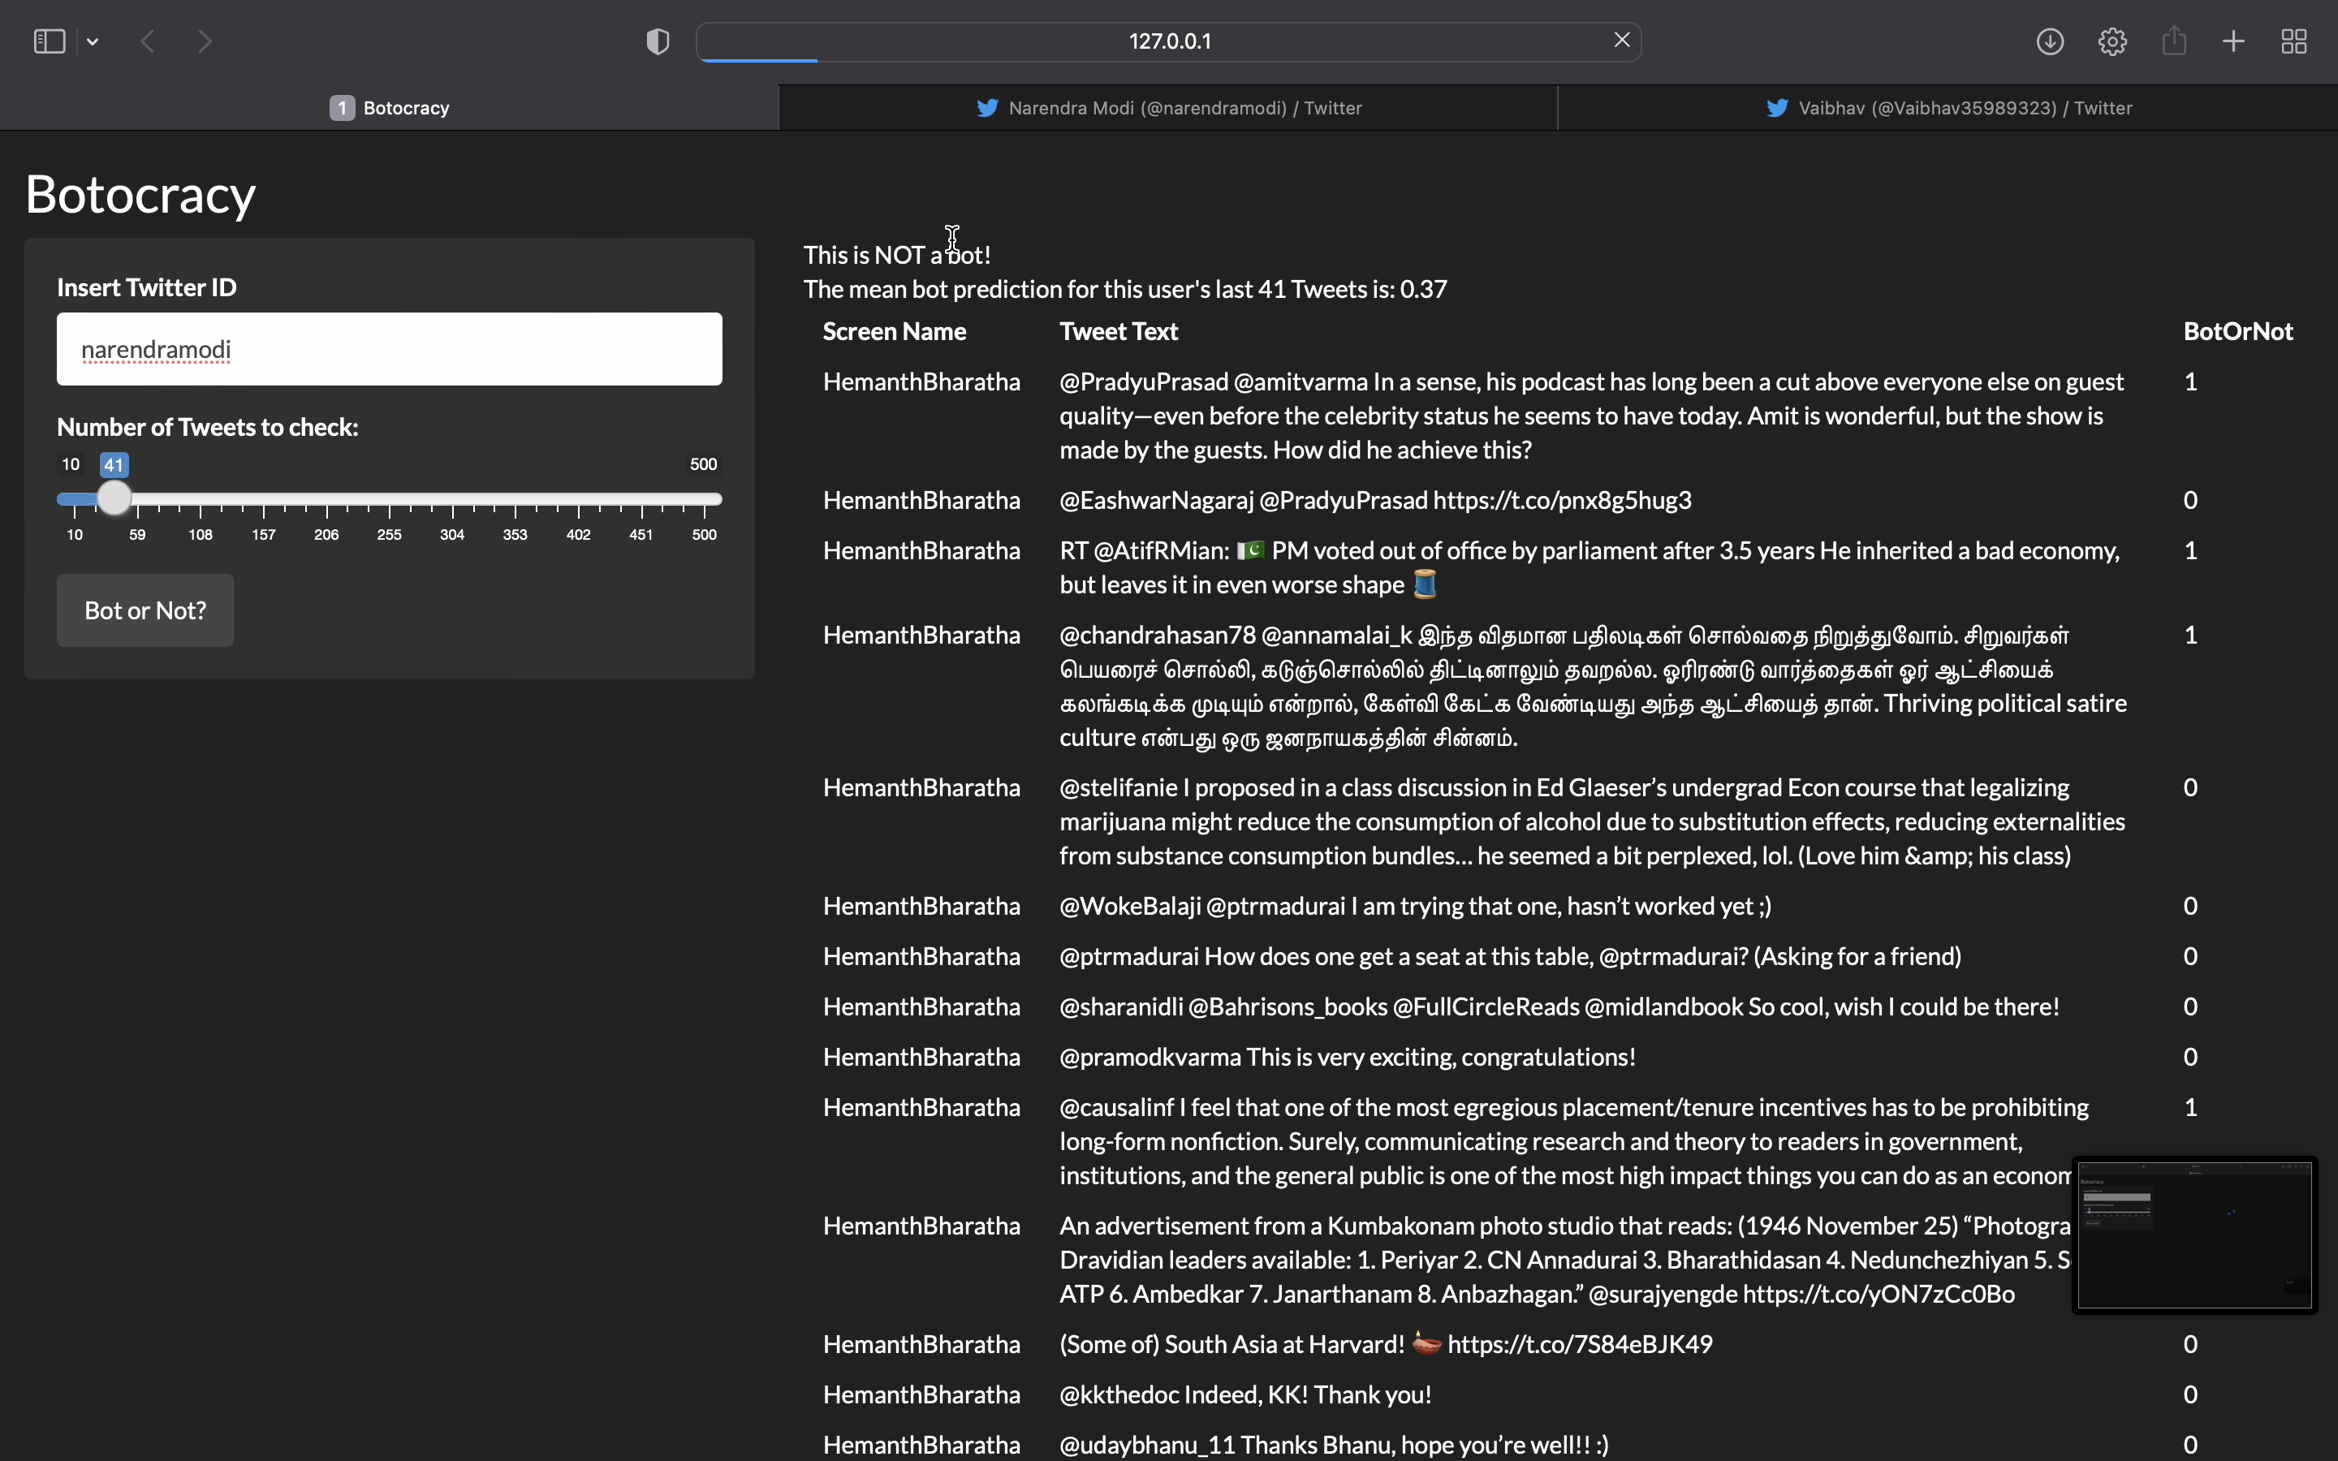Click the Share icon in toolbar
Screen dimensions: 2338x1461
click(x=2174, y=41)
